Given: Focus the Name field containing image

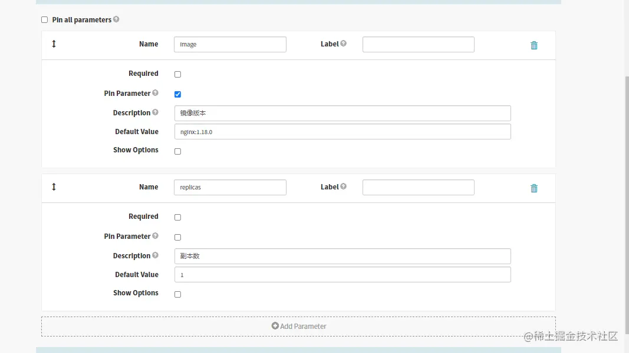Looking at the screenshot, I should (230, 45).
